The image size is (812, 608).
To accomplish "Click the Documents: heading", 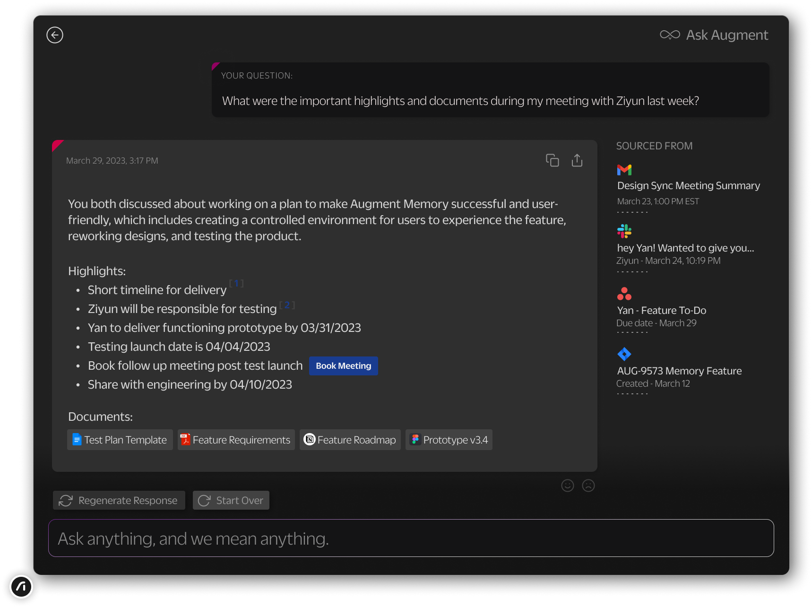I will point(100,417).
